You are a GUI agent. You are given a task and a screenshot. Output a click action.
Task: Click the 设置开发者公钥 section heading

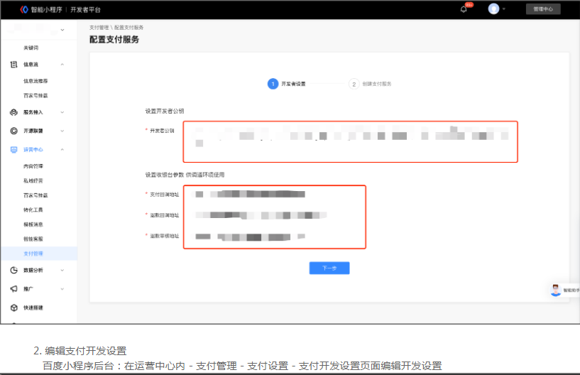(164, 111)
